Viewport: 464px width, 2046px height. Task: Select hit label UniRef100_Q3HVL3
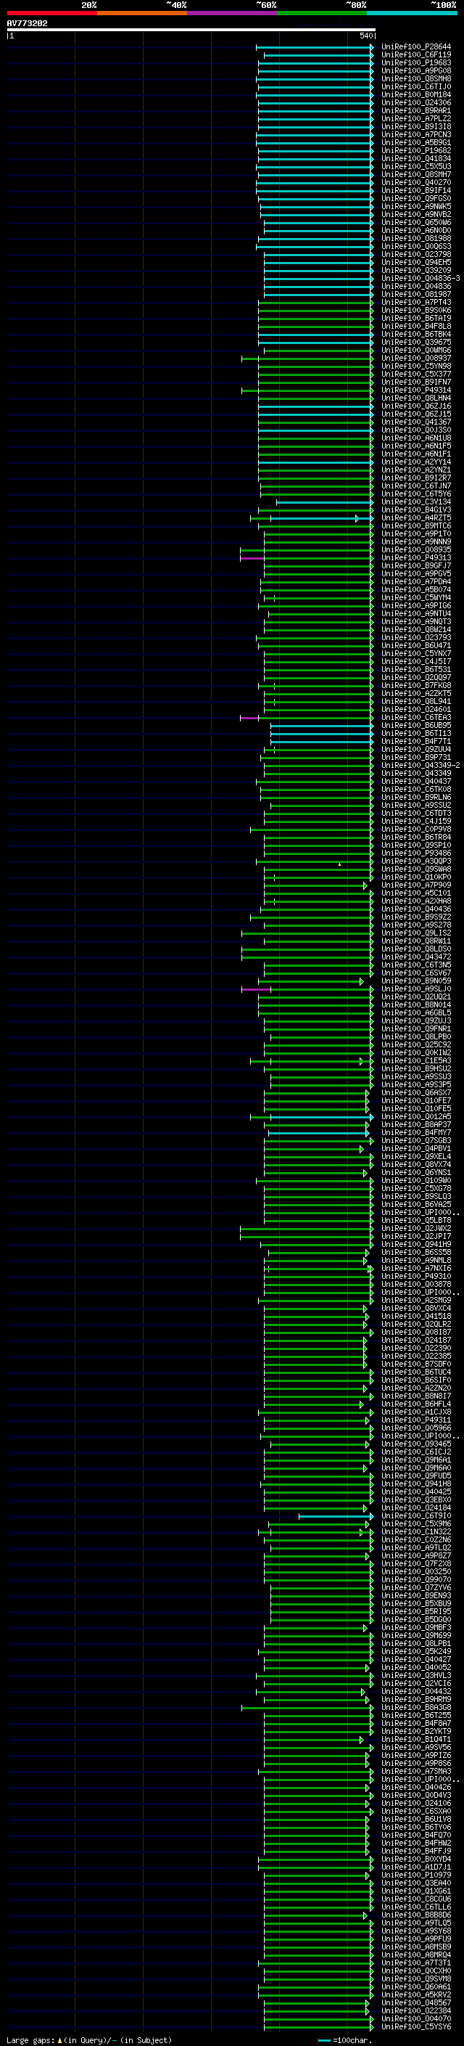(416, 1675)
